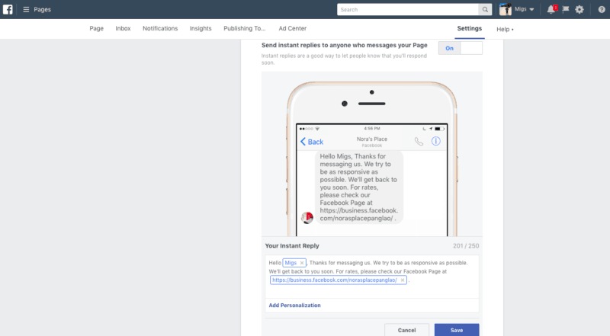The width and height of the screenshot is (610, 336).
Task: Open the Pages hamburger menu icon
Action: click(x=26, y=9)
